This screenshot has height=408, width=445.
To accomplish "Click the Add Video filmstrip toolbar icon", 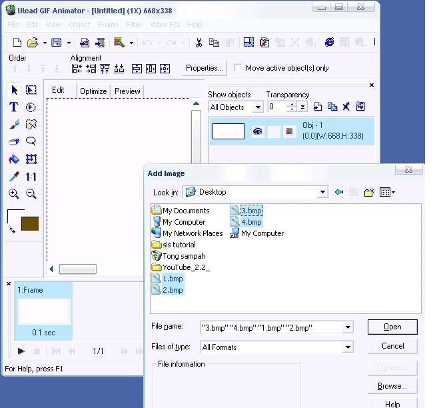I will pyautogui.click(x=100, y=43).
